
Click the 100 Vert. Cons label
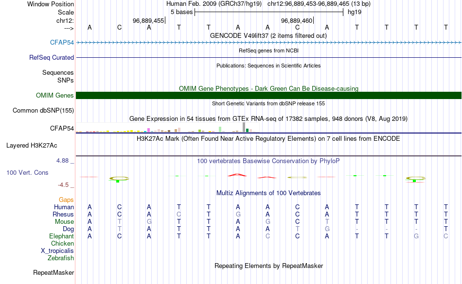[x=27, y=172]
